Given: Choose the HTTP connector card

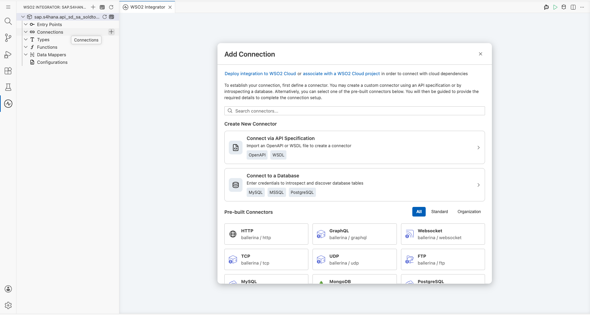Looking at the screenshot, I should click(x=266, y=234).
